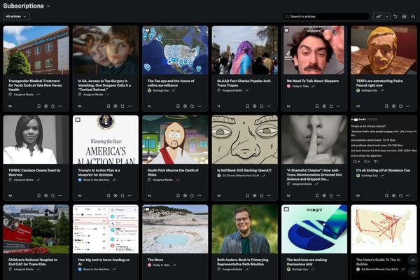Jump to the next article with the down arrow

pyautogui.click(x=413, y=272)
